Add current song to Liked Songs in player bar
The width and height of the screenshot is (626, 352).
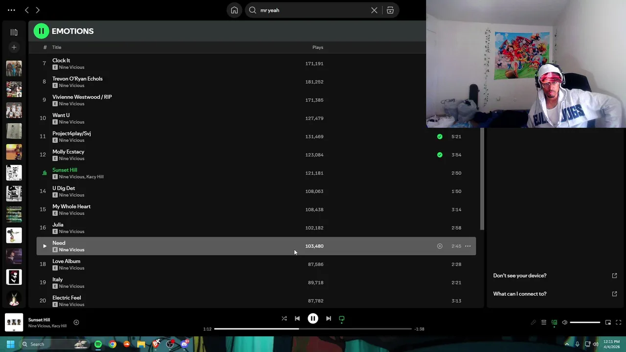(x=76, y=322)
